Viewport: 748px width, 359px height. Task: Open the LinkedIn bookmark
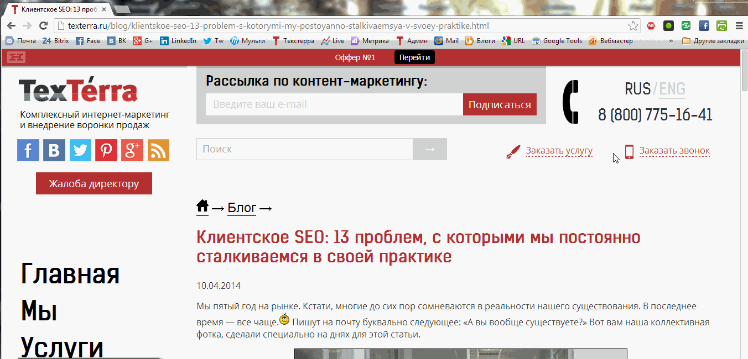click(x=178, y=41)
